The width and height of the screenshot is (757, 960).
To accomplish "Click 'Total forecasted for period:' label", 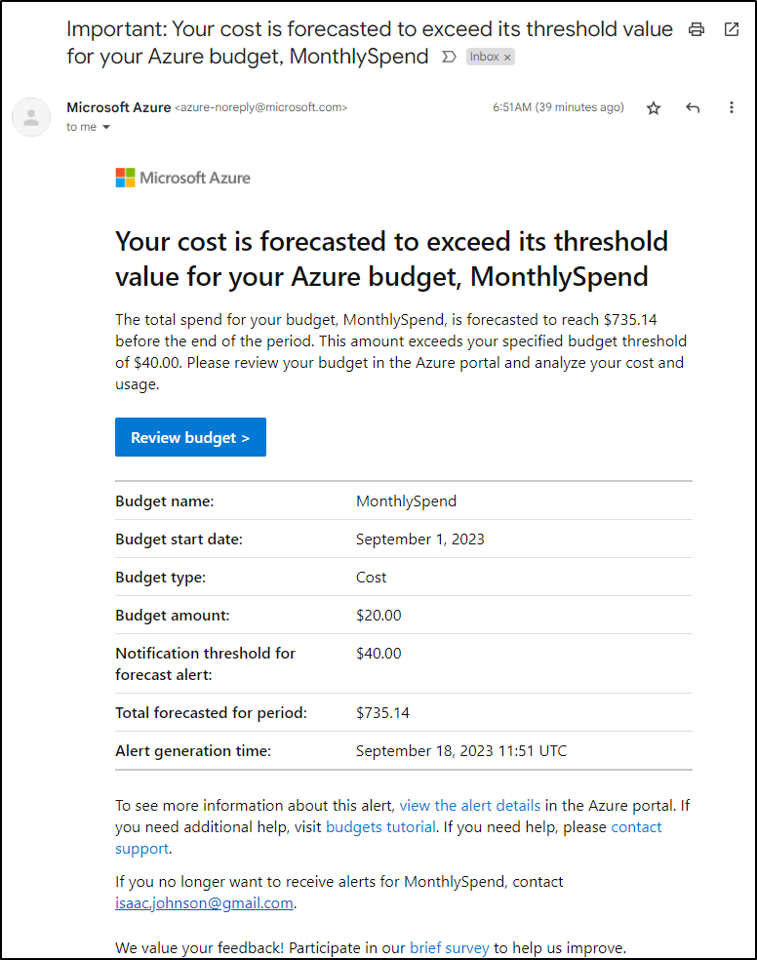I will (211, 712).
